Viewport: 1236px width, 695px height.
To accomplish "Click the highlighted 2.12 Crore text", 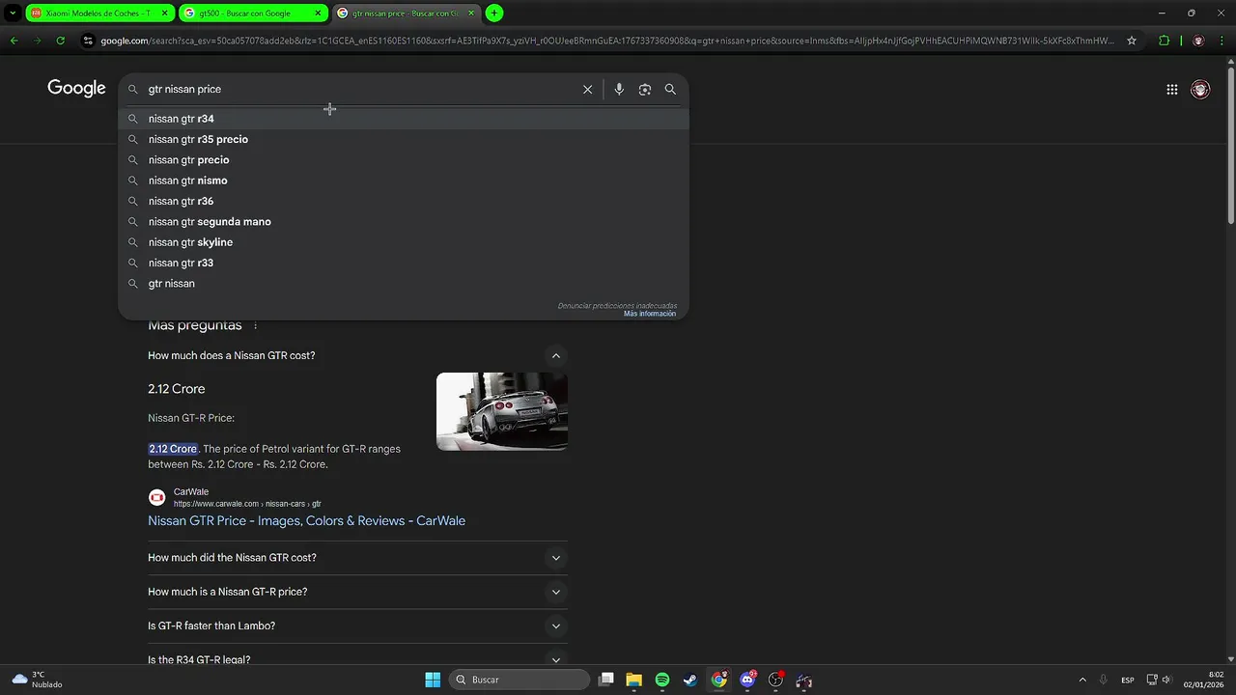I will tap(173, 449).
